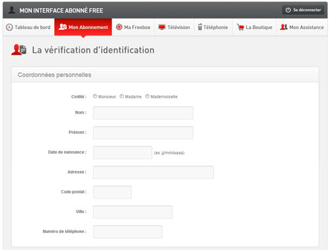Click the user silhouette icon in header
The height and width of the screenshot is (250, 330).
click(12, 10)
